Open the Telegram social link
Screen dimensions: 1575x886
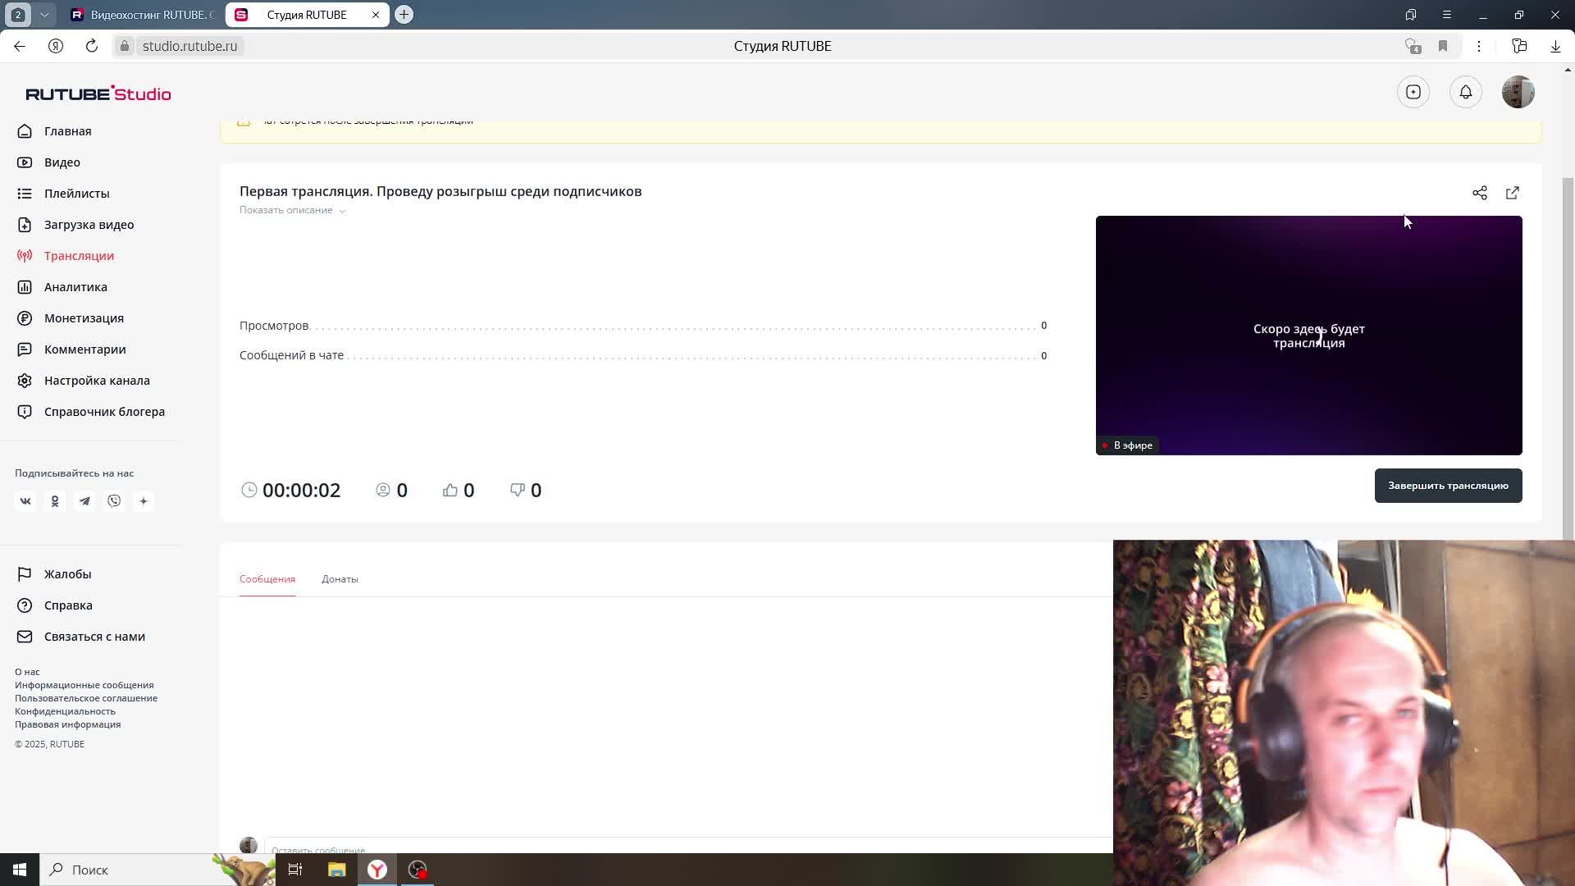84,501
